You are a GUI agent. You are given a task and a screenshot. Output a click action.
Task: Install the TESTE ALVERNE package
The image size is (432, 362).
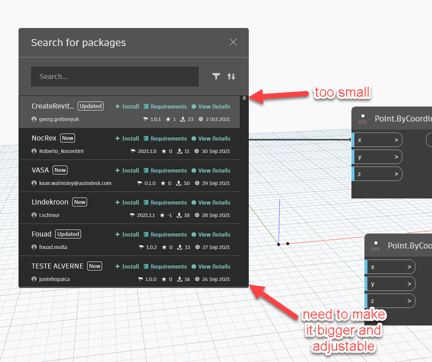tap(127, 266)
